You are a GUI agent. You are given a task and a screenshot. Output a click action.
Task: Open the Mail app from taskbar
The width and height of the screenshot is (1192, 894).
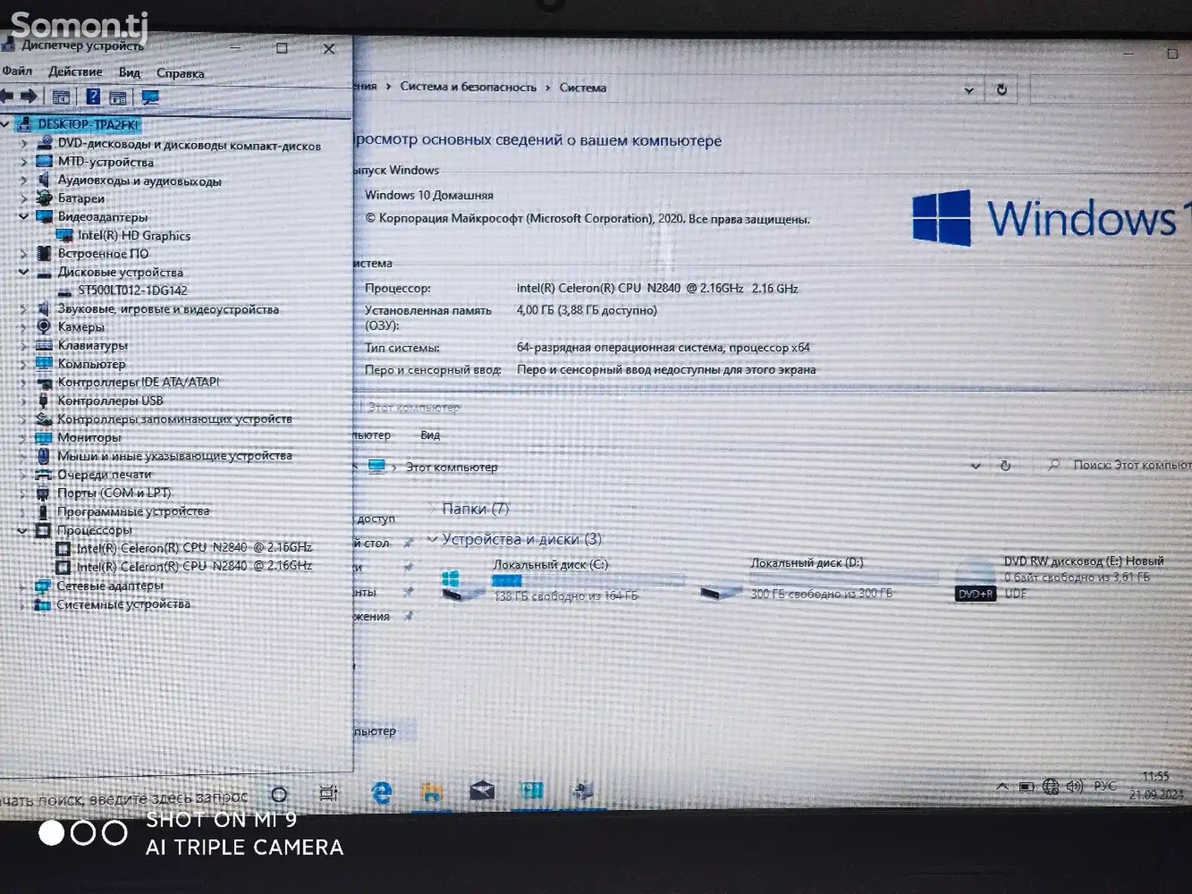pos(482,790)
